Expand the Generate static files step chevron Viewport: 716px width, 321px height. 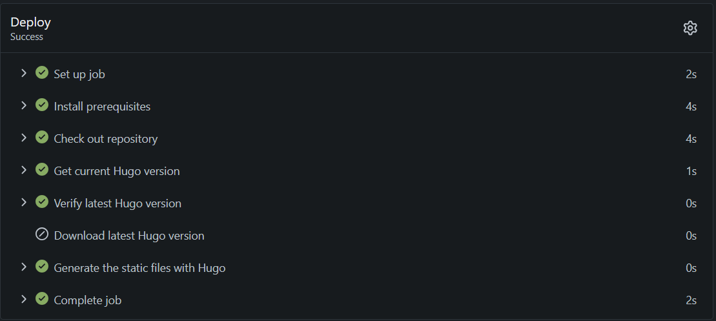(x=24, y=267)
